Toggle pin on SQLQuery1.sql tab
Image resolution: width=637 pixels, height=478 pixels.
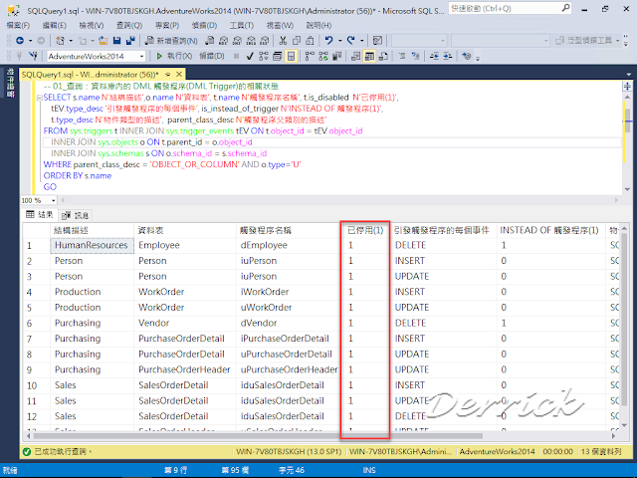167,75
